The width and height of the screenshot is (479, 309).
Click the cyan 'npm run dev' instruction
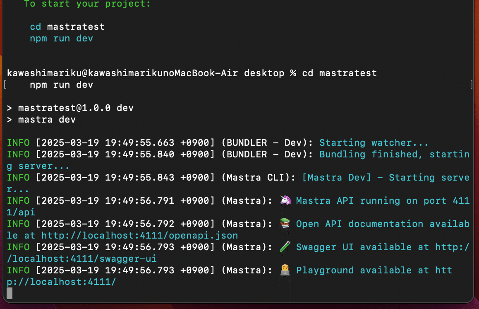click(61, 39)
